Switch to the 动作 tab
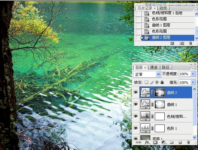 click(163, 8)
